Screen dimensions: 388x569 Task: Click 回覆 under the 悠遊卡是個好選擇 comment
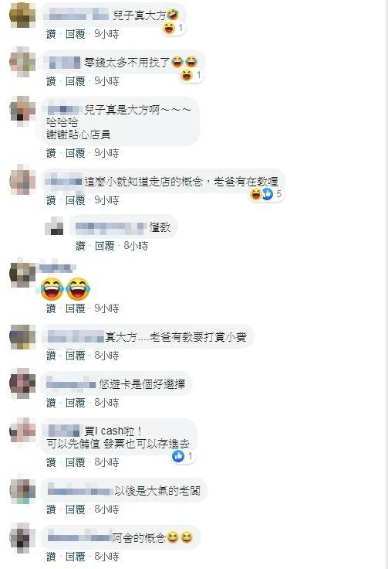click(76, 403)
